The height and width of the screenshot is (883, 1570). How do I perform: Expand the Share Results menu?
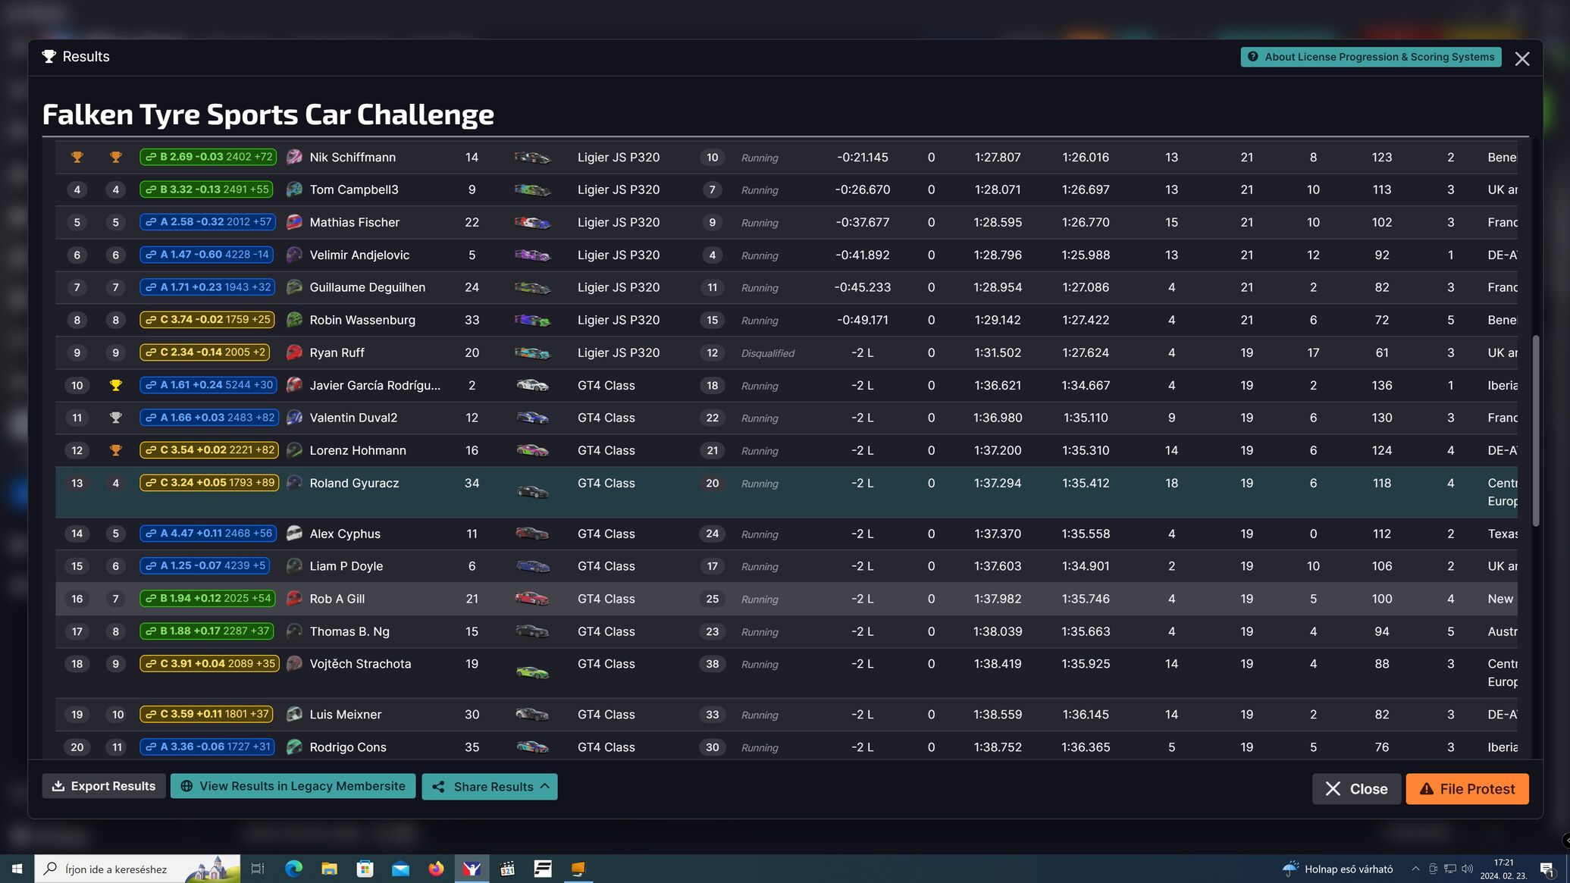click(490, 787)
